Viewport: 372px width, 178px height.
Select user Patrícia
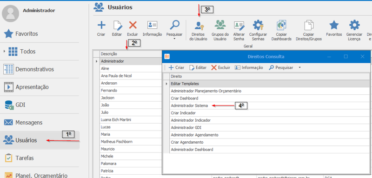131,171
